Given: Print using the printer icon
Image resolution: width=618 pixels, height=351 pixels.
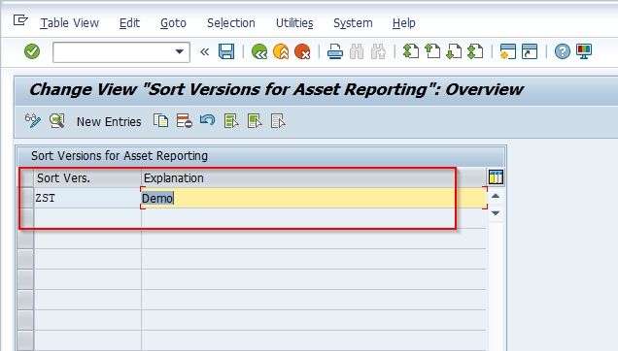Looking at the screenshot, I should (x=335, y=51).
